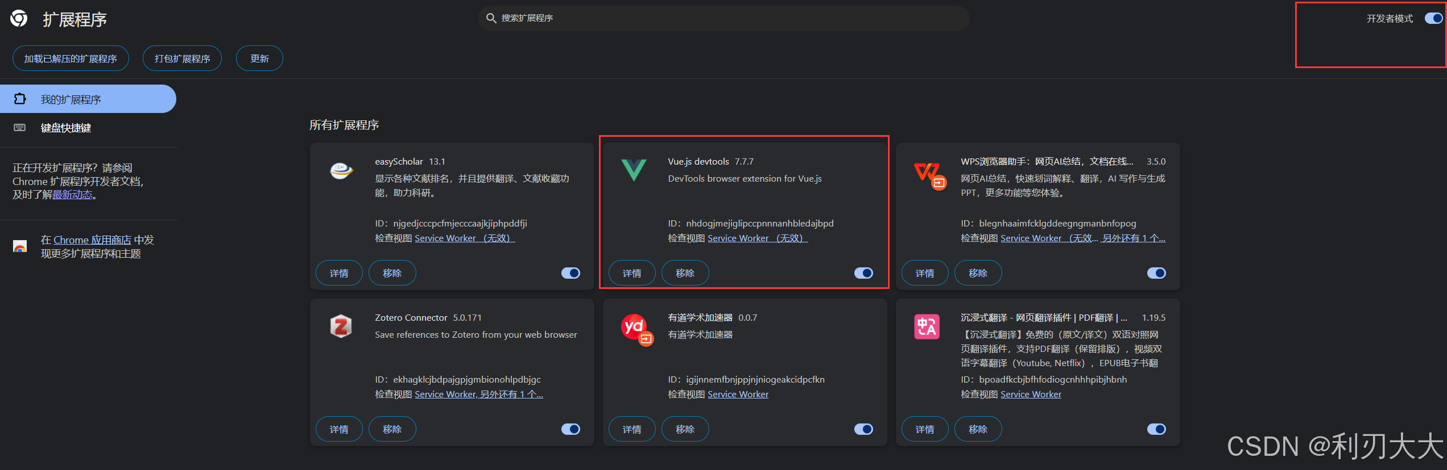
Task: Open easyScholar Service Worker (无效) link
Action: (465, 238)
